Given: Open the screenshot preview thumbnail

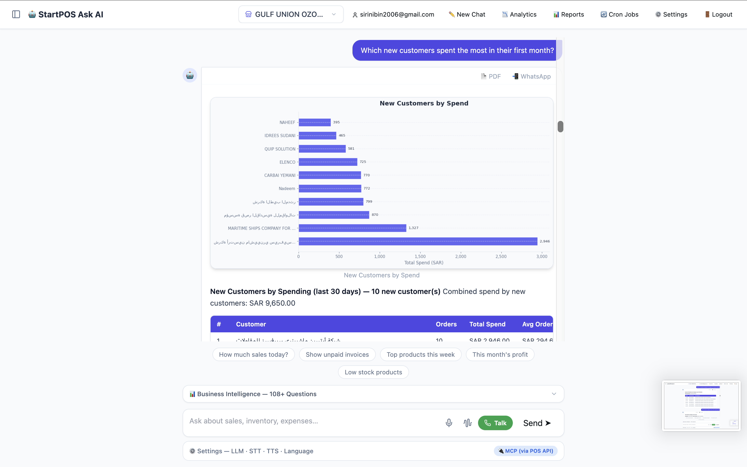Looking at the screenshot, I should click(x=701, y=406).
